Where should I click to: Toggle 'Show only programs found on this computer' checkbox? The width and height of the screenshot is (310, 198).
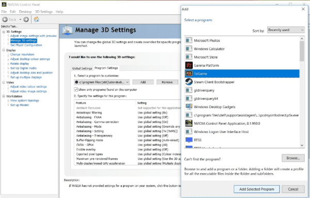point(76,89)
